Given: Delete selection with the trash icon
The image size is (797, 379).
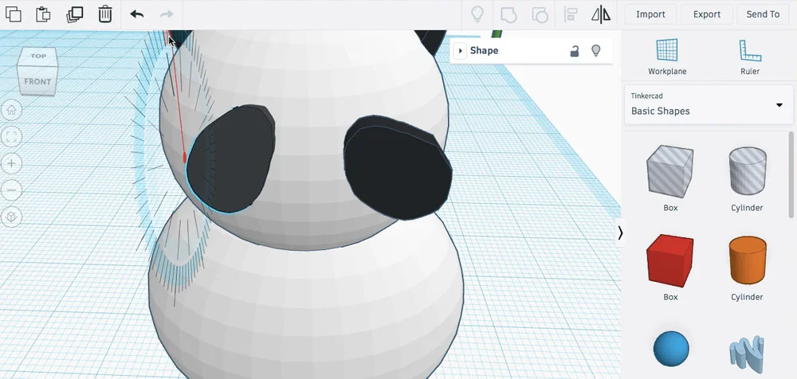Looking at the screenshot, I should click(104, 14).
